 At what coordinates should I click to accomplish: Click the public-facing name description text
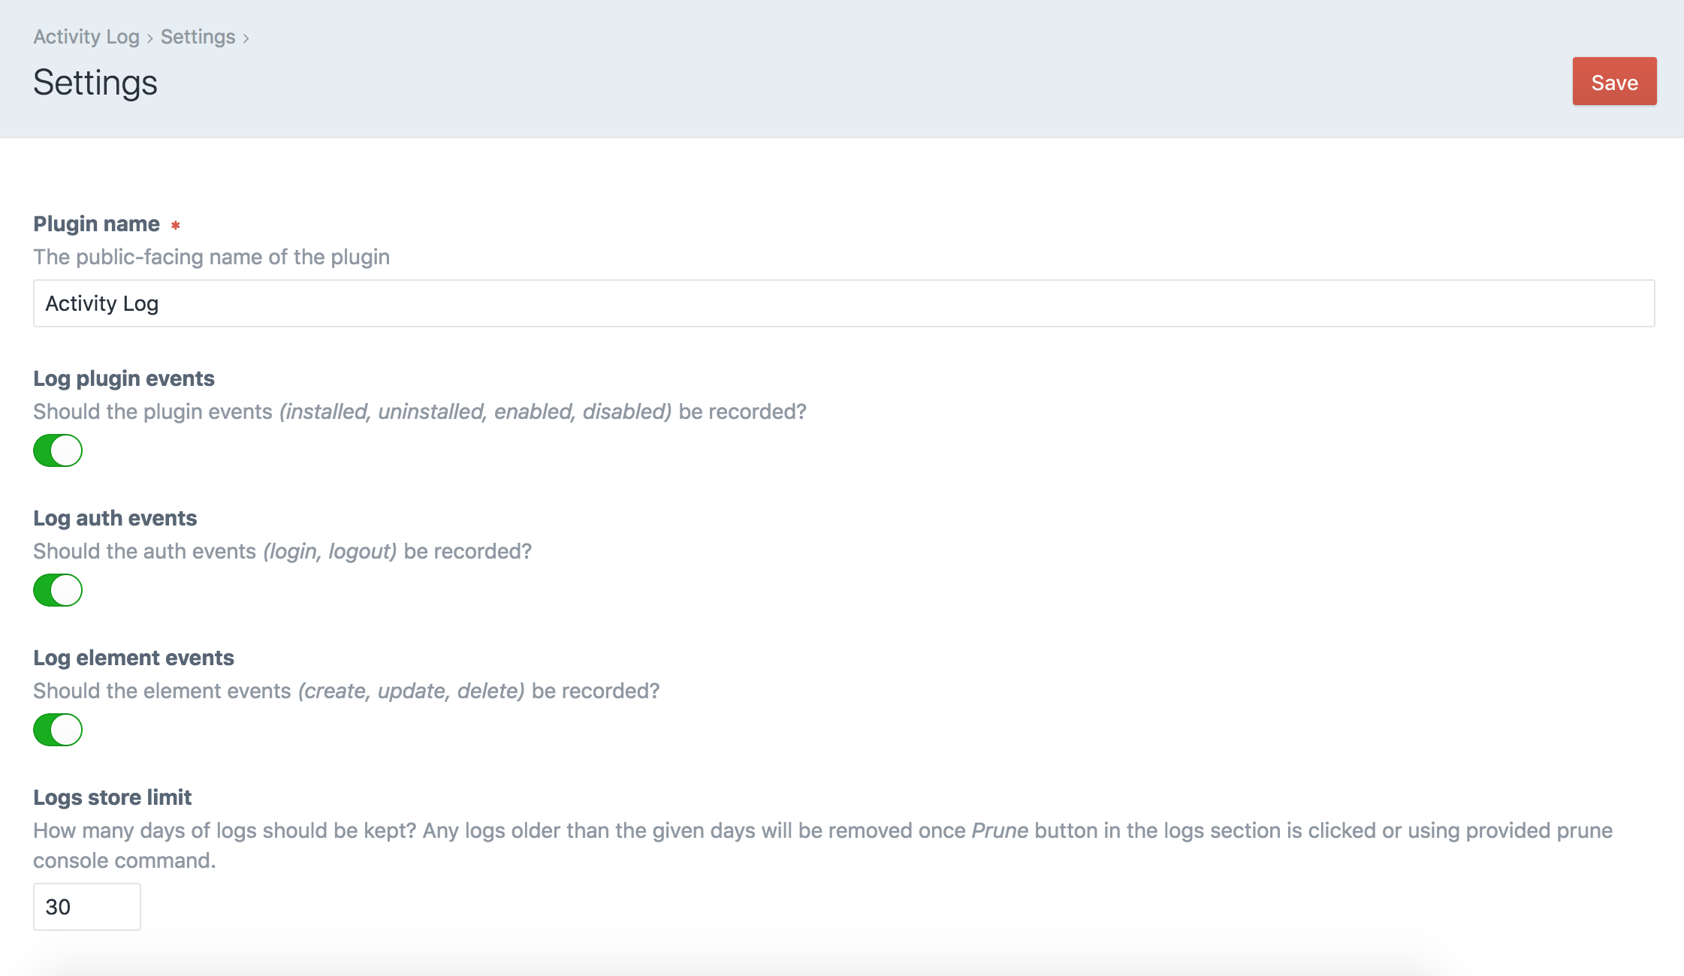211,257
